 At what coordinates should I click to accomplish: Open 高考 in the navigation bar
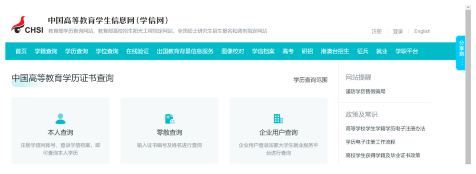pyautogui.click(x=288, y=51)
